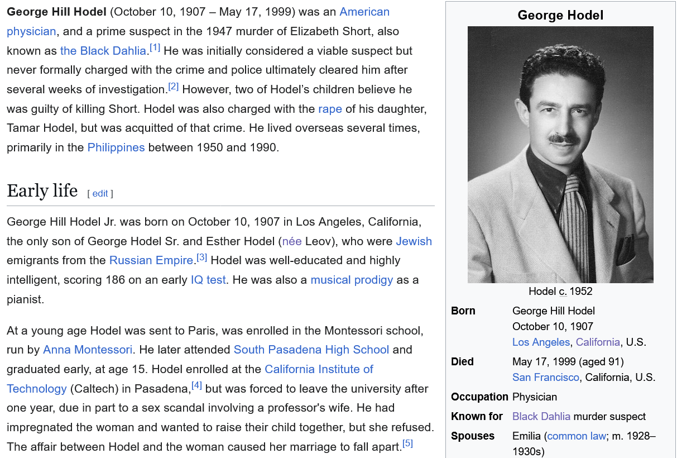
Task: Click the infobox title George Hodel
Action: (x=560, y=15)
